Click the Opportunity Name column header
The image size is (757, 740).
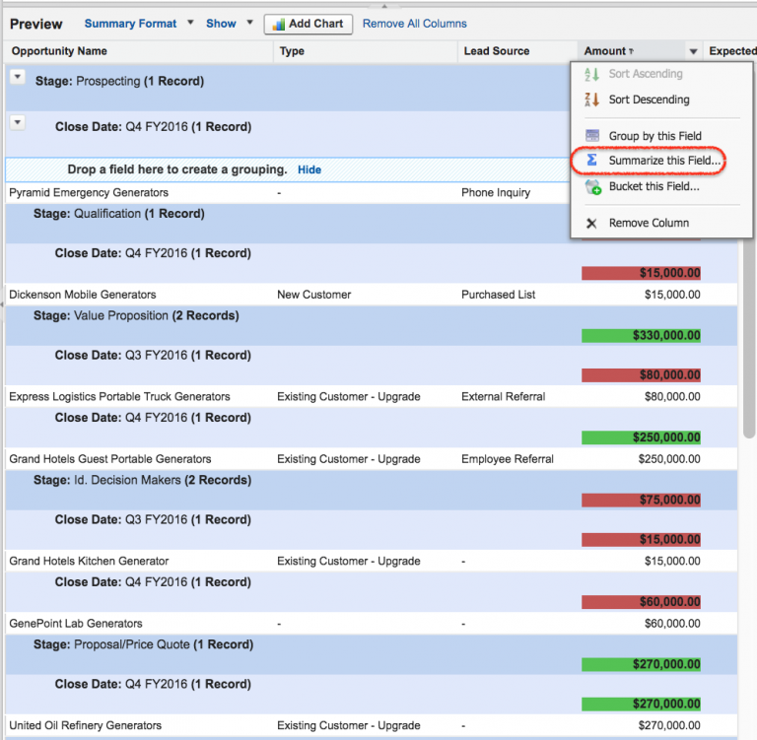point(59,51)
